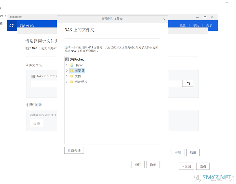
Task: Click the Qsync folder icon in tree
Action: pos(71,65)
